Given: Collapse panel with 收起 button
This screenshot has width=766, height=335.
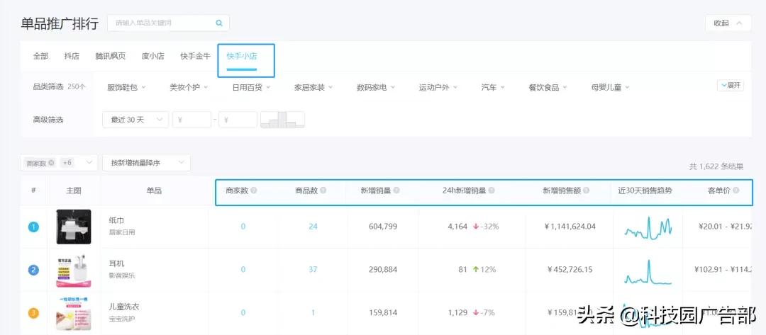Looking at the screenshot, I should click(x=728, y=23).
